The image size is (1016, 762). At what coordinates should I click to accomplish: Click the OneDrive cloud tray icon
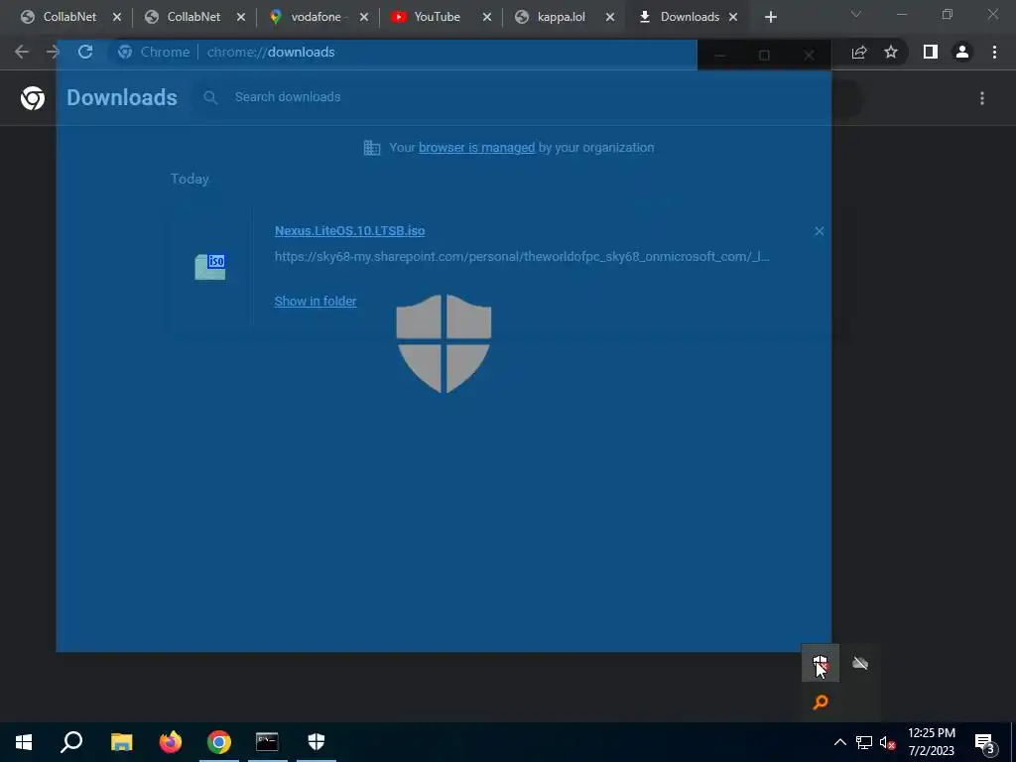pos(860,663)
